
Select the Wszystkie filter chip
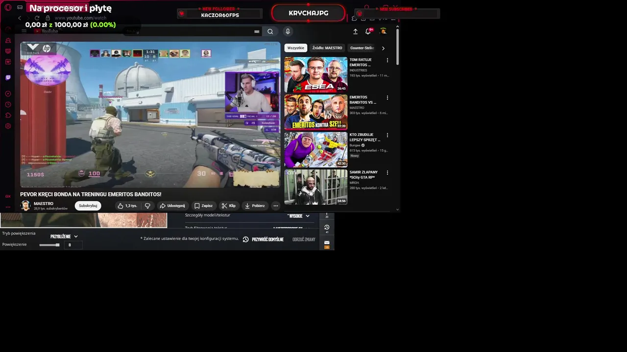[296, 48]
